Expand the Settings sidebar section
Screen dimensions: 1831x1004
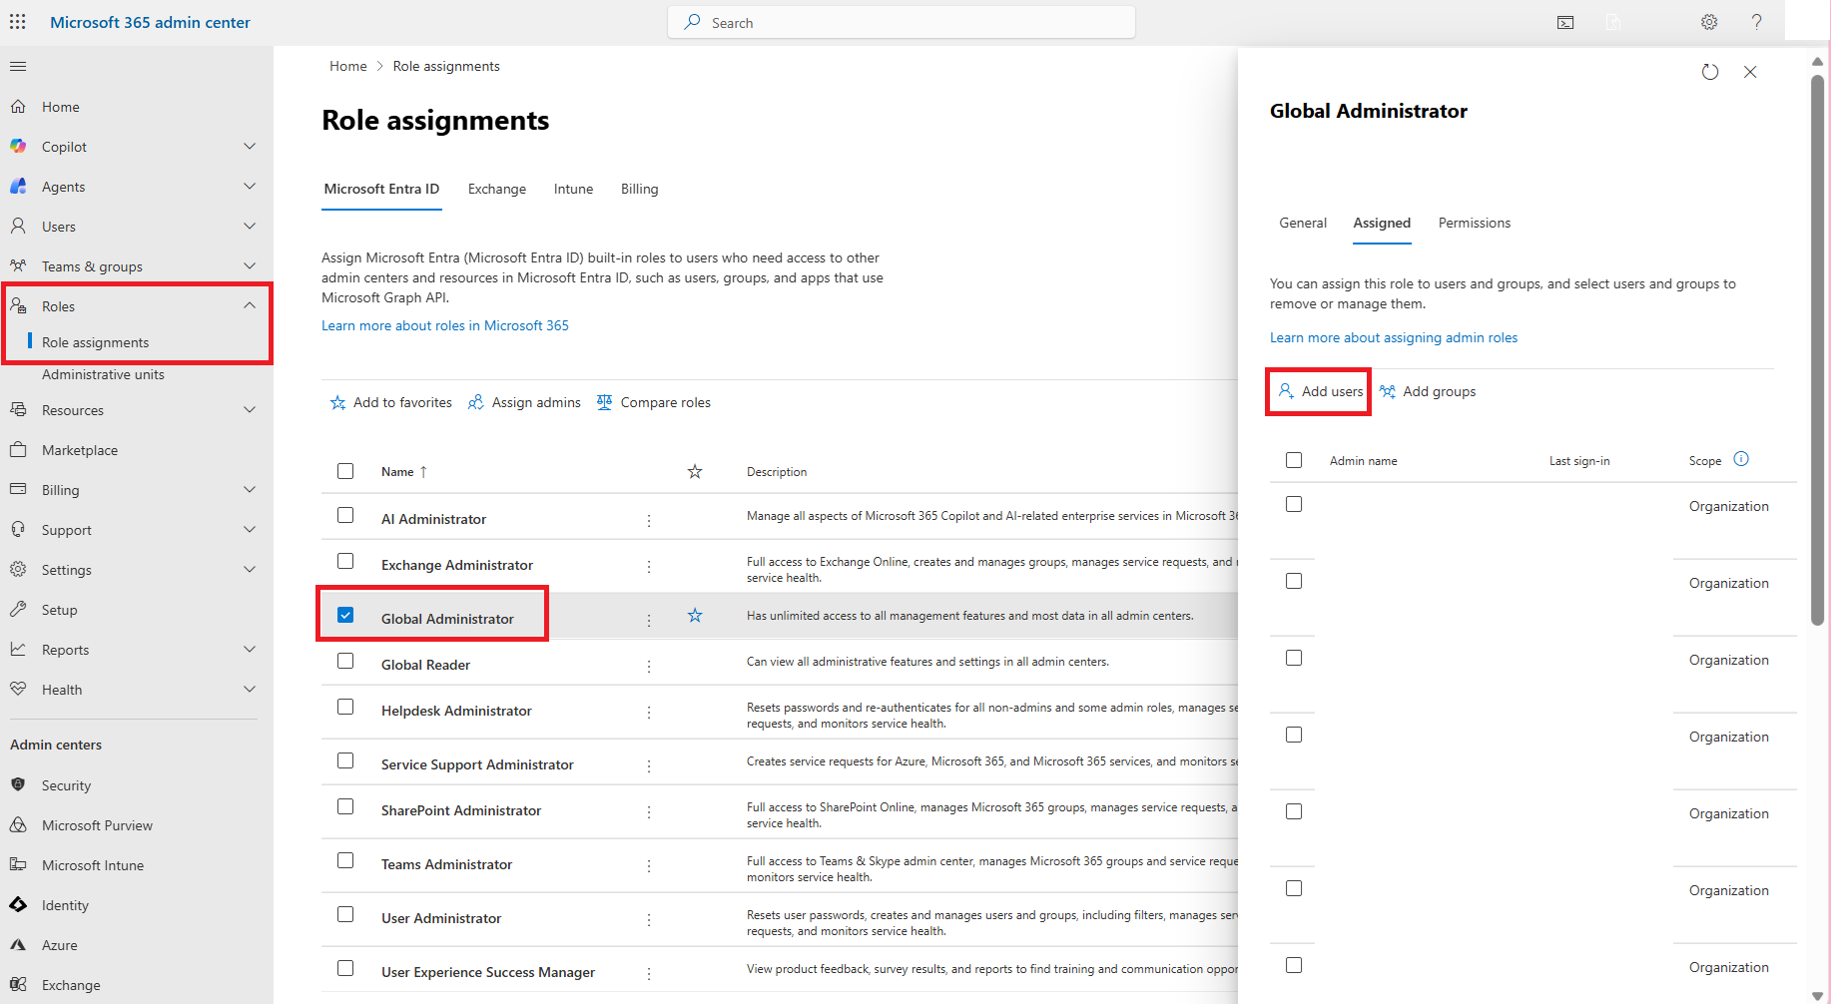(250, 570)
